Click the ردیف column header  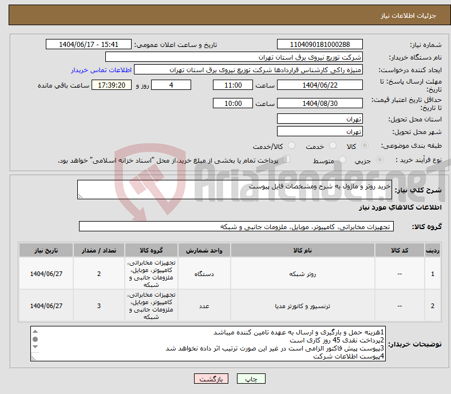(432, 250)
